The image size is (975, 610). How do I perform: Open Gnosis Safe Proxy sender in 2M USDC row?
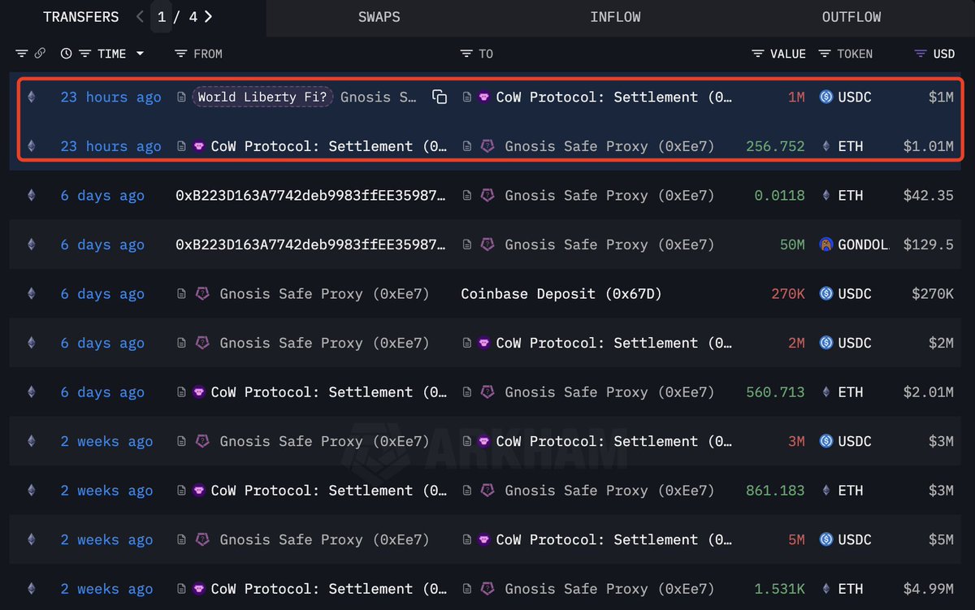(324, 344)
